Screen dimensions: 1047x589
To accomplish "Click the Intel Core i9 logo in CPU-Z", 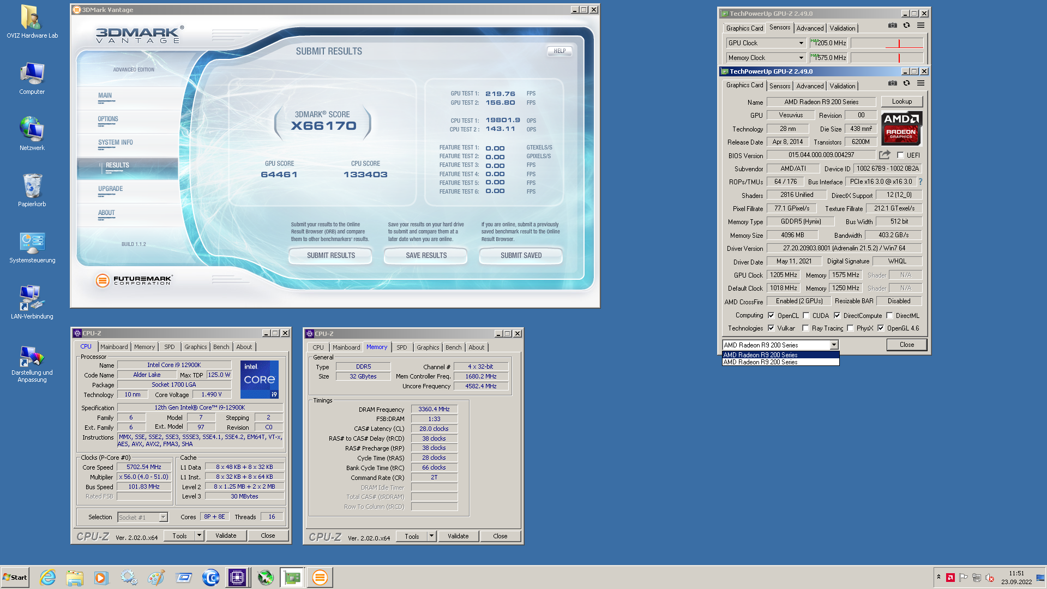I will pyautogui.click(x=260, y=379).
